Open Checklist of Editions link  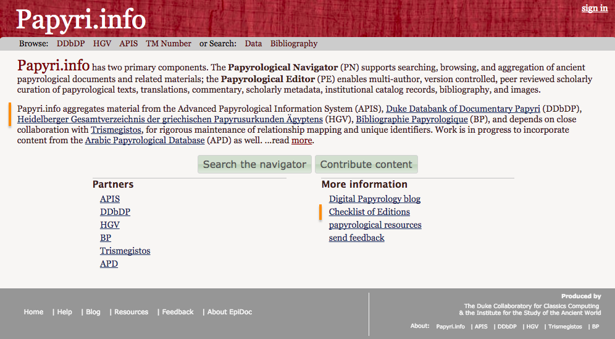point(369,212)
